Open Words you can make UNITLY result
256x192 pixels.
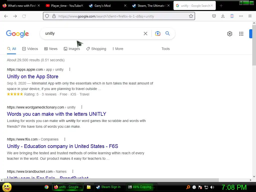pos(56,114)
